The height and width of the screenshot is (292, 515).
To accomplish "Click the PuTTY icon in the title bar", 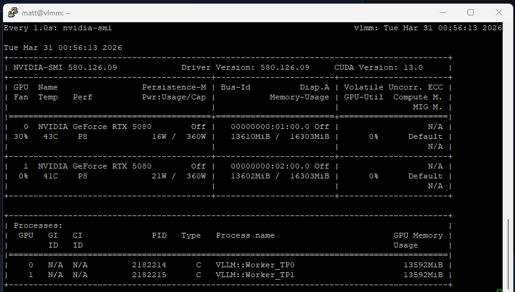I will pyautogui.click(x=13, y=12).
